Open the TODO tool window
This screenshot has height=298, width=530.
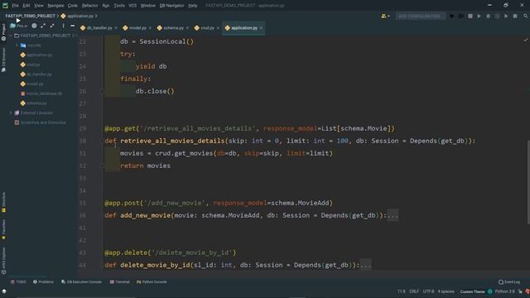click(x=18, y=281)
